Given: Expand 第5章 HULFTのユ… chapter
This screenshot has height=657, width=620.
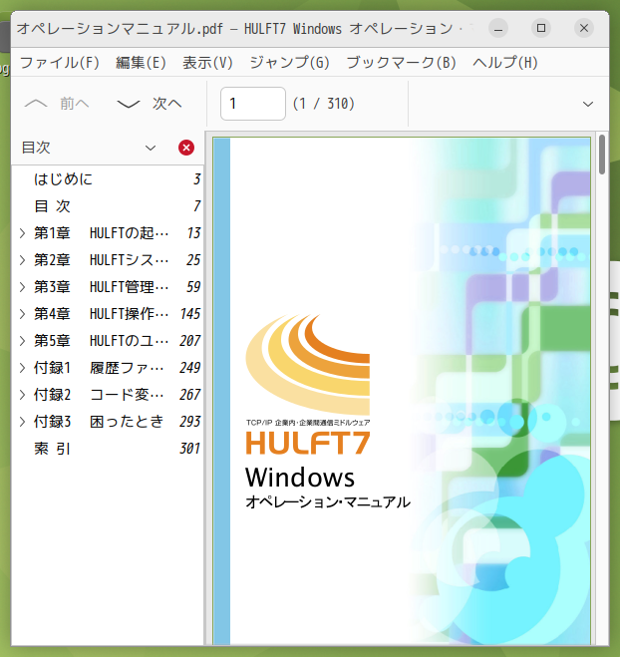Looking at the screenshot, I should point(23,341).
